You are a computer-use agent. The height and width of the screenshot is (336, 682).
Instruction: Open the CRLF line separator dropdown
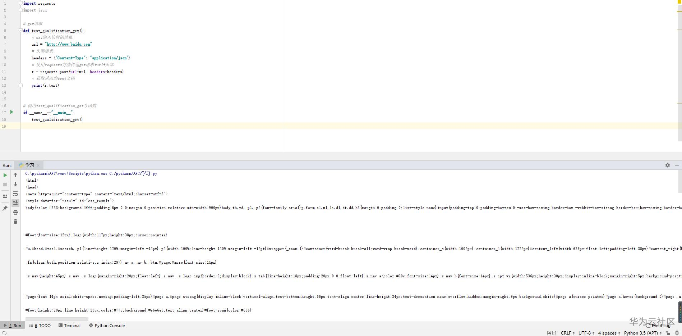[568, 333]
